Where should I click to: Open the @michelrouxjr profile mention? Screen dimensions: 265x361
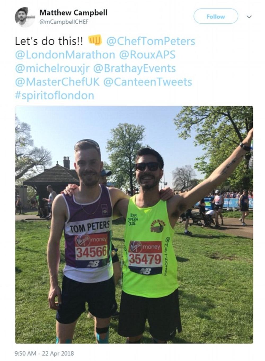pos(52,69)
